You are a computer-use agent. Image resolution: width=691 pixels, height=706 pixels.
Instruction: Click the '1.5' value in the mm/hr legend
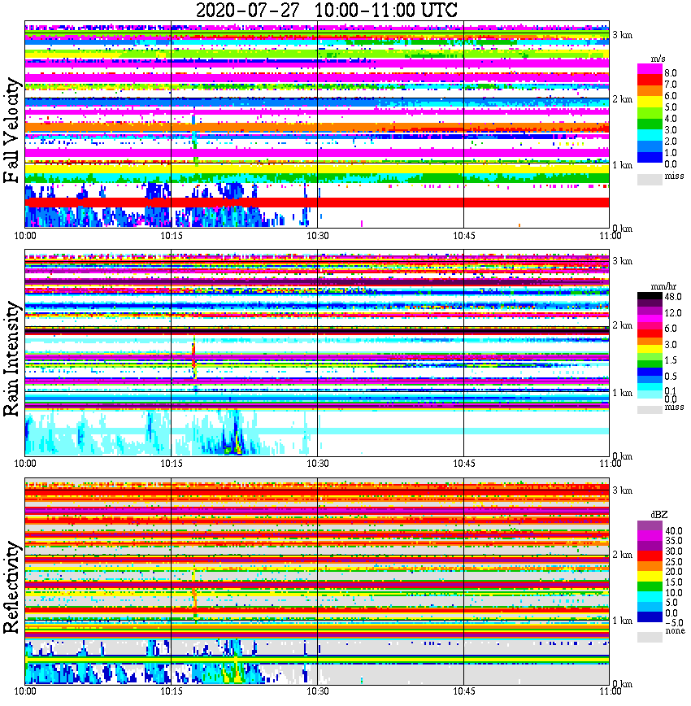click(671, 360)
